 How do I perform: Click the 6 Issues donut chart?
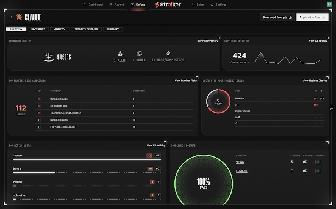[x=218, y=101]
